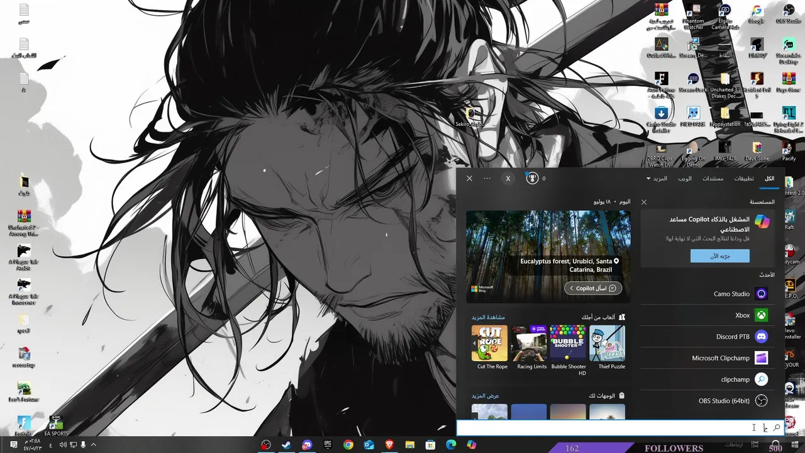The height and width of the screenshot is (453, 805).
Task: Open Resident Evil 5 desktop shortcut
Action: coord(757,86)
